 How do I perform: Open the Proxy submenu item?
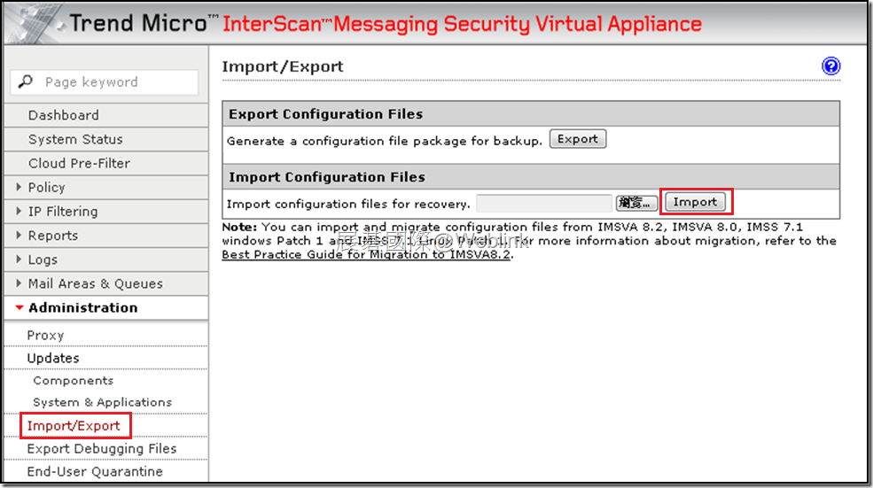coord(46,335)
